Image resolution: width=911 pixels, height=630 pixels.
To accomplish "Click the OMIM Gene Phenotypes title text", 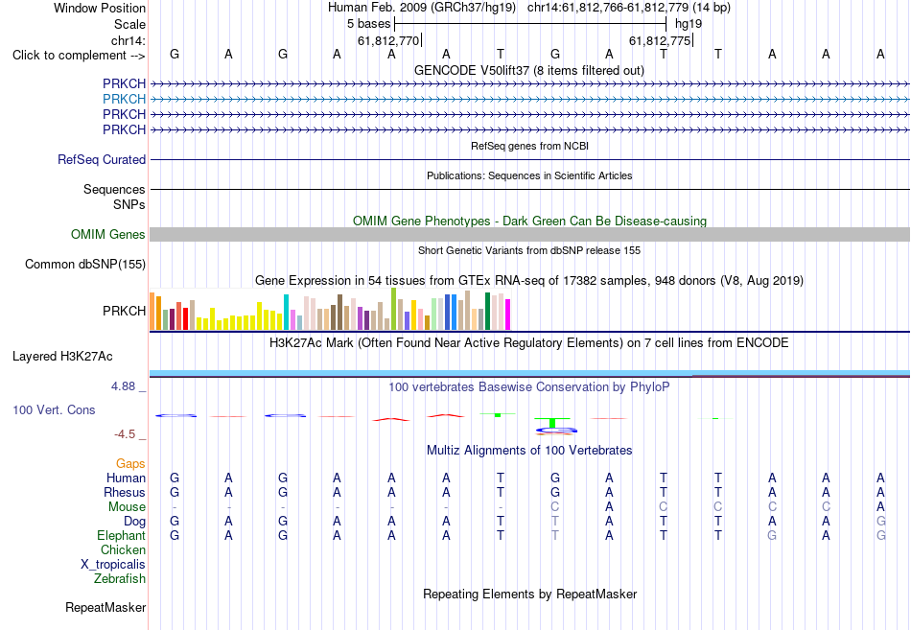I will click(529, 221).
